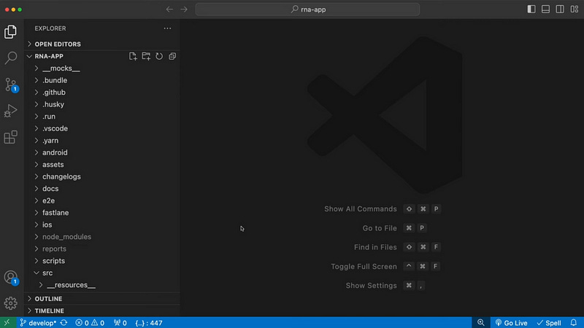This screenshot has height=328, width=584.
Task: Expand the __resources__ folder
Action: tap(102, 285)
